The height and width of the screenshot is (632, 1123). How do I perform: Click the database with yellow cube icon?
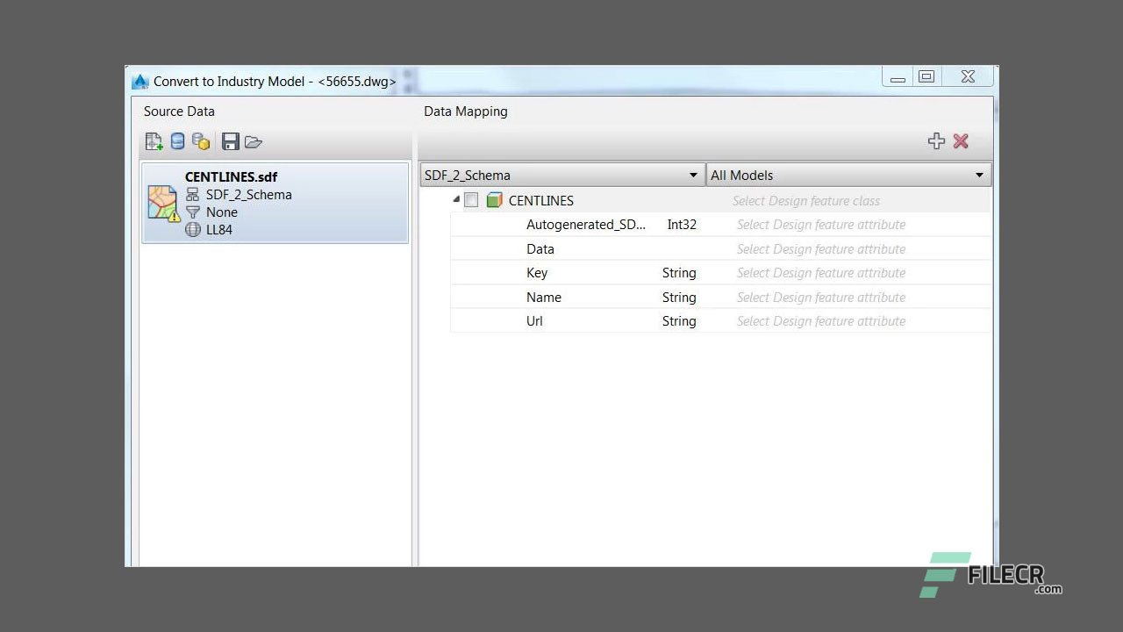(201, 141)
